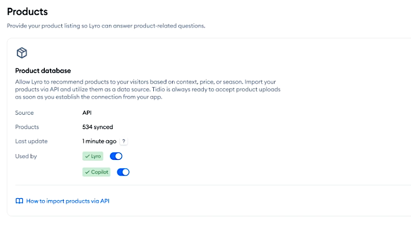Open How to import products via API
Screen dimensions: 411x228
tap(68, 201)
